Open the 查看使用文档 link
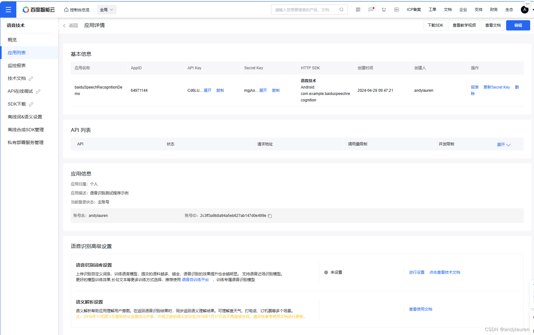 point(421,309)
